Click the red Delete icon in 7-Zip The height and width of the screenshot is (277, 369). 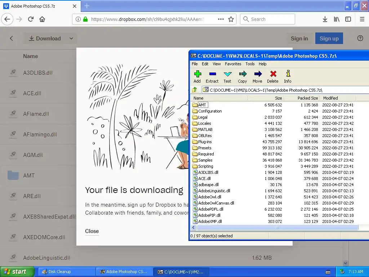point(273,74)
